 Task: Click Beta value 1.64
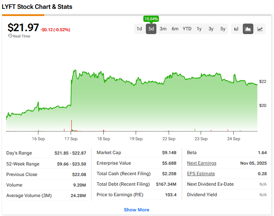click(262, 153)
